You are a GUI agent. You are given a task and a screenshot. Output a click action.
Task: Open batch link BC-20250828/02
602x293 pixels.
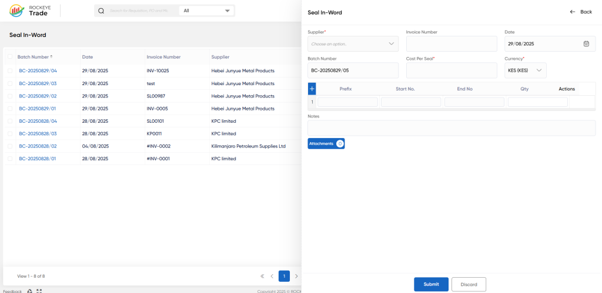point(38,146)
